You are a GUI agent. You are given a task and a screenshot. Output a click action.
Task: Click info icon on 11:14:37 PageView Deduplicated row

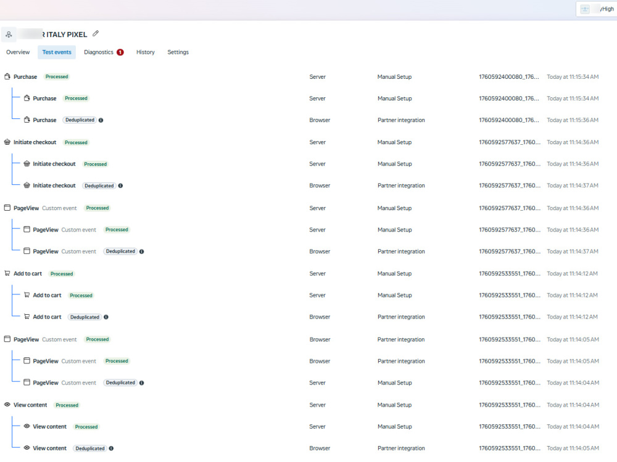tap(142, 251)
